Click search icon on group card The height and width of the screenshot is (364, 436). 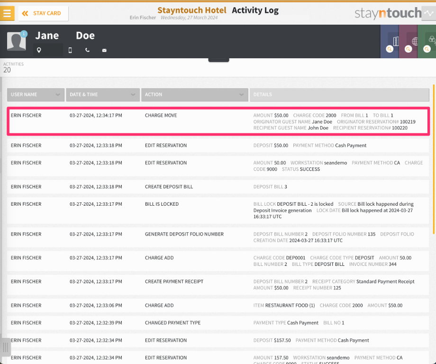(x=427, y=49)
